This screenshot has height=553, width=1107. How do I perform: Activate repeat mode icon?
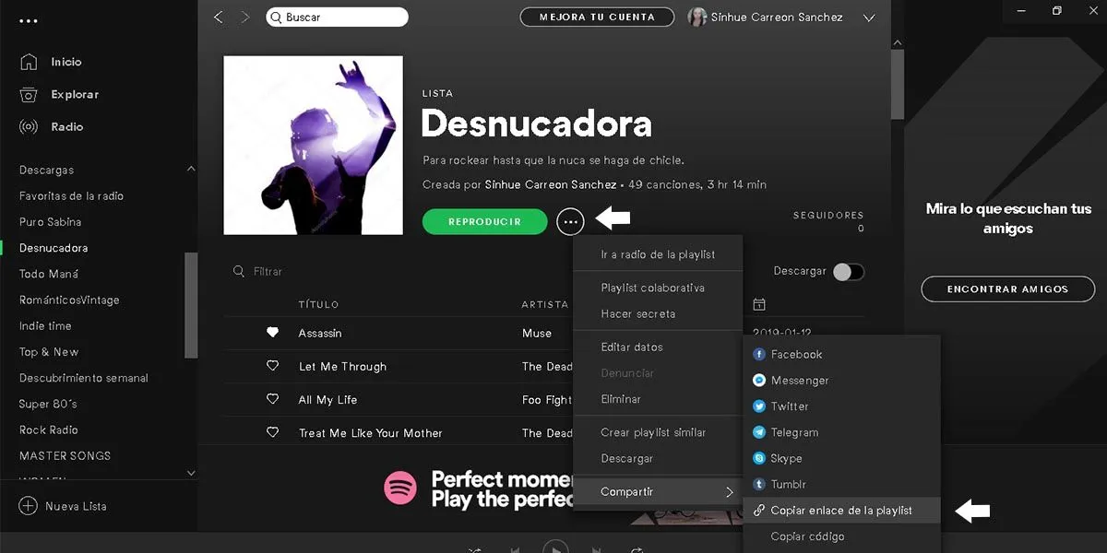(637, 547)
